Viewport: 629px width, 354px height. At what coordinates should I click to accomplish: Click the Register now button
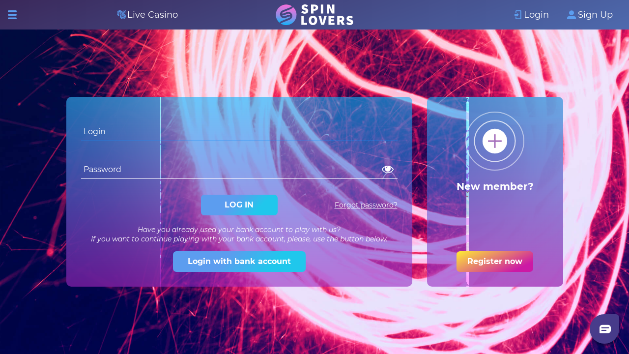coord(495,262)
